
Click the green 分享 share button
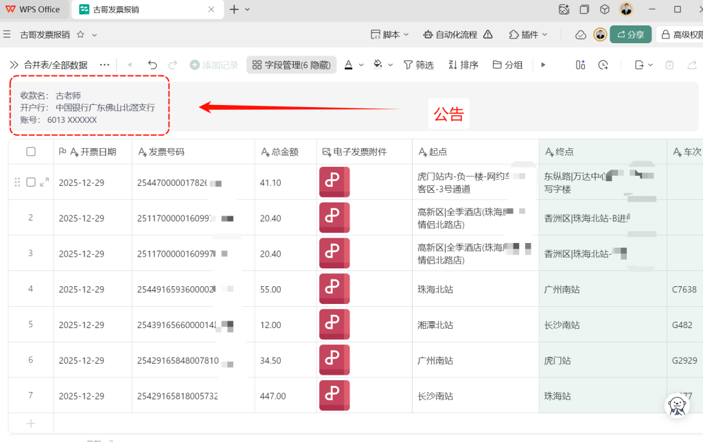630,34
